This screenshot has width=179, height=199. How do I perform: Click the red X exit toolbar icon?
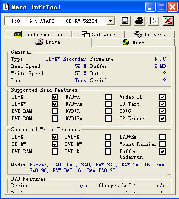168,21
